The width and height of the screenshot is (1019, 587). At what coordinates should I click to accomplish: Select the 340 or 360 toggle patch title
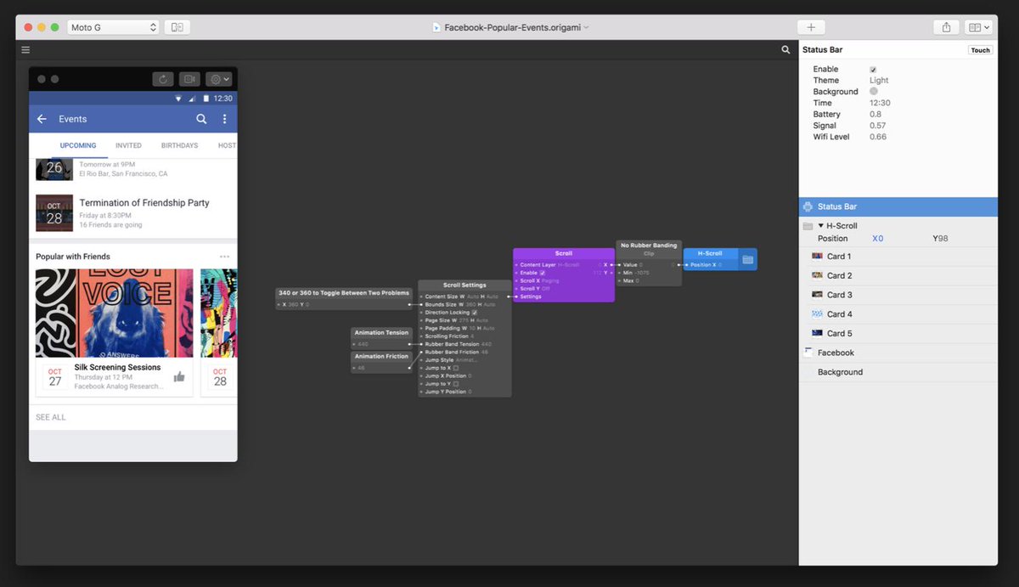[344, 293]
